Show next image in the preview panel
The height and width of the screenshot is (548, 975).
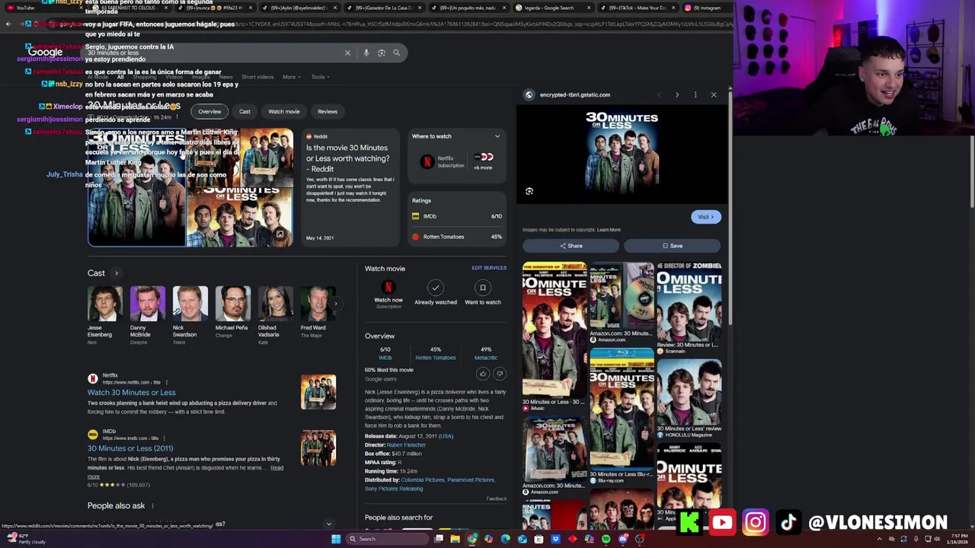pos(676,95)
